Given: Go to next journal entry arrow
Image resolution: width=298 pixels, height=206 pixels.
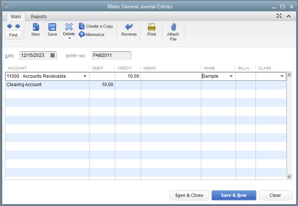Looking at the screenshot, I should tap(18, 26).
